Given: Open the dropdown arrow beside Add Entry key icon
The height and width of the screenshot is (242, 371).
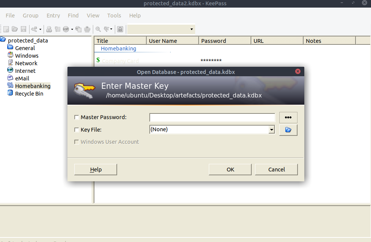Looking at the screenshot, I should click(x=40, y=29).
